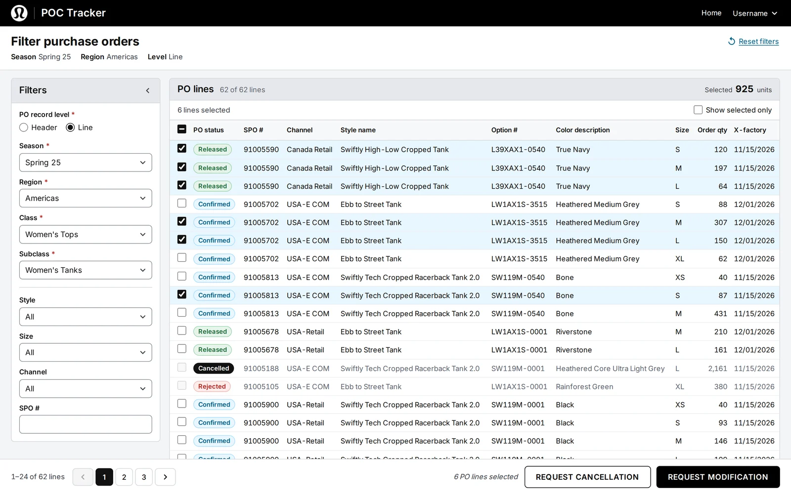This screenshot has width=791, height=494.
Task: Uncheck True Navy size S row checkbox
Action: [182, 149]
